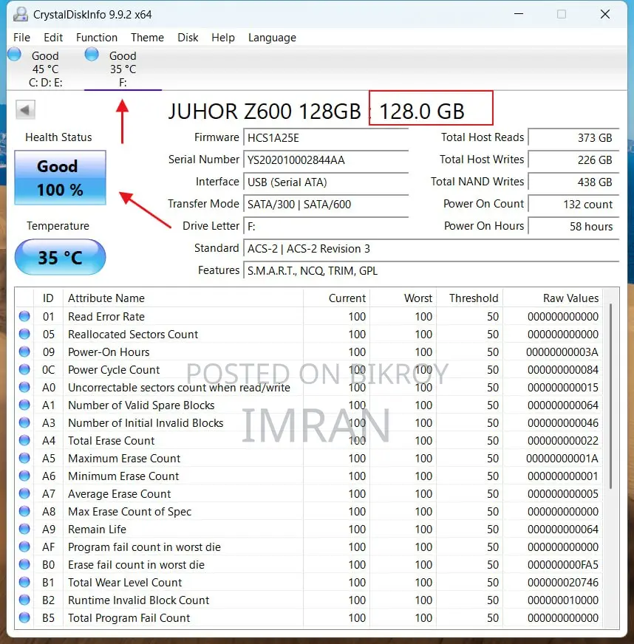634x644 pixels.
Task: Open the Language menu
Action: (272, 38)
